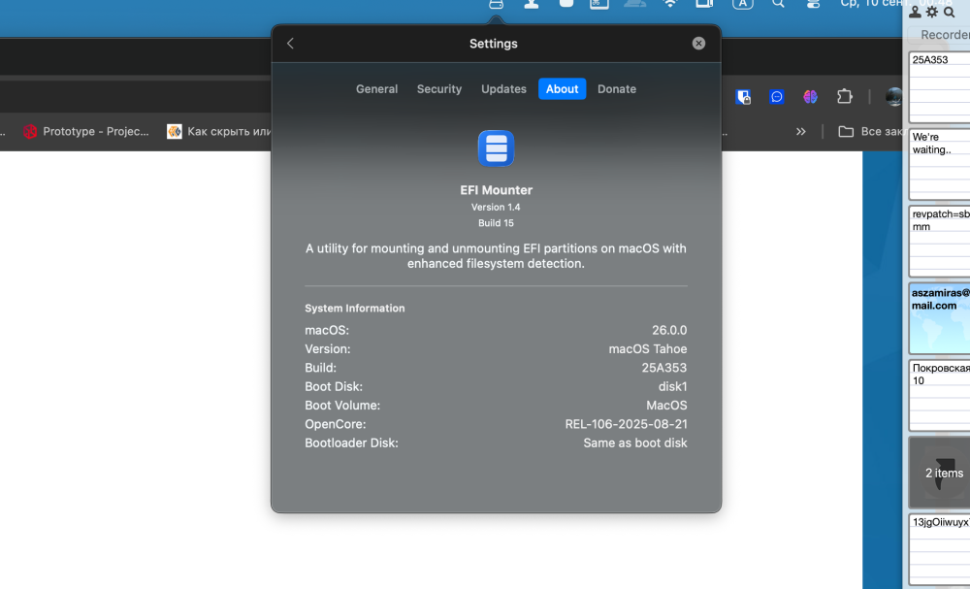Screen dimensions: 970x589
Task: Click the EFI Mounter app logo
Action: 496,148
